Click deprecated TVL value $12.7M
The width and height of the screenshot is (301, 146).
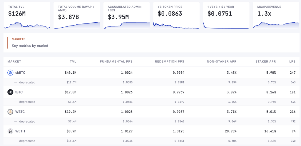pyautogui.click(x=71, y=82)
